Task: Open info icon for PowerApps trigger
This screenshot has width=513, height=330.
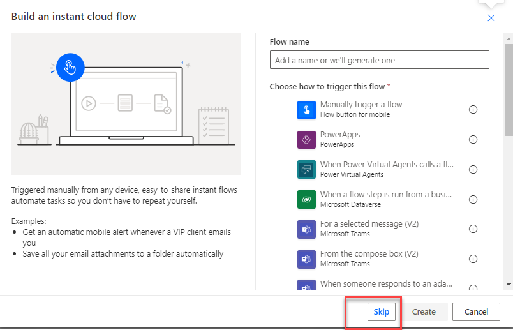Action: 473,139
